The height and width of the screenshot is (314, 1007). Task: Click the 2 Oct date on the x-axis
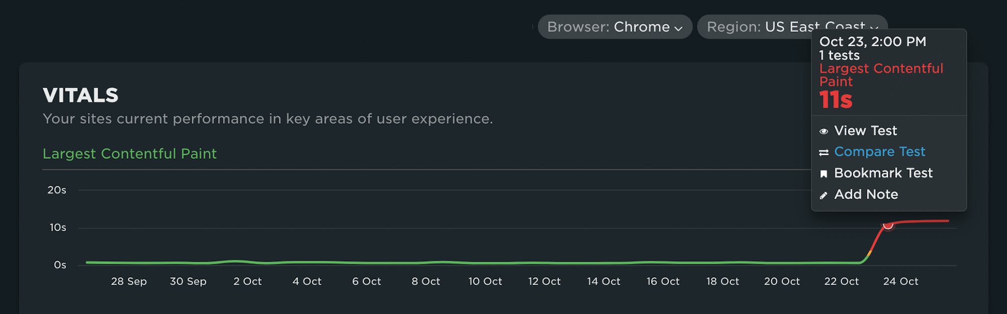247,281
